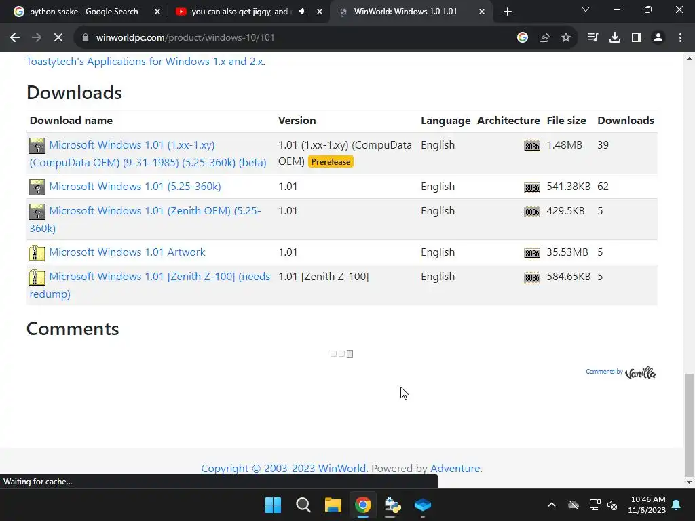Open Toastytech's Applications for Windows link

click(x=145, y=62)
